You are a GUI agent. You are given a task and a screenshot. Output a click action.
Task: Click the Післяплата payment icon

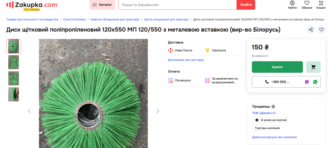170,81
